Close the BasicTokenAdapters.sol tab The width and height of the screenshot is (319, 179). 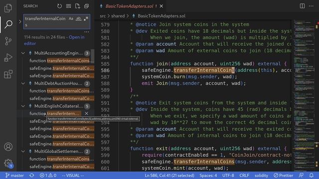pos(161,6)
